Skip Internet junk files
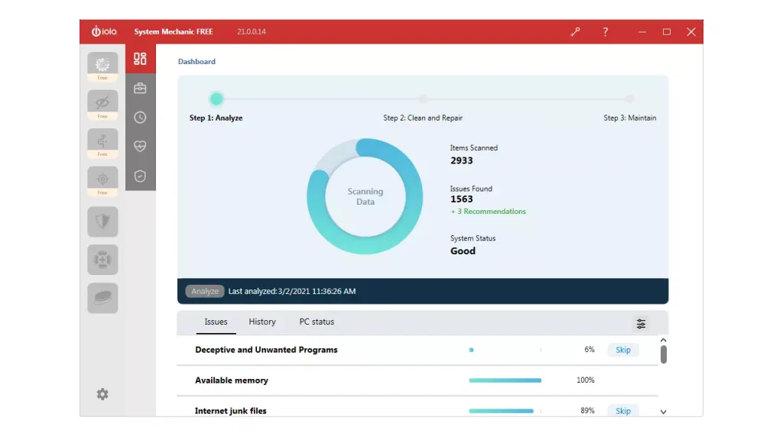This screenshot has height=440, width=783. (622, 410)
